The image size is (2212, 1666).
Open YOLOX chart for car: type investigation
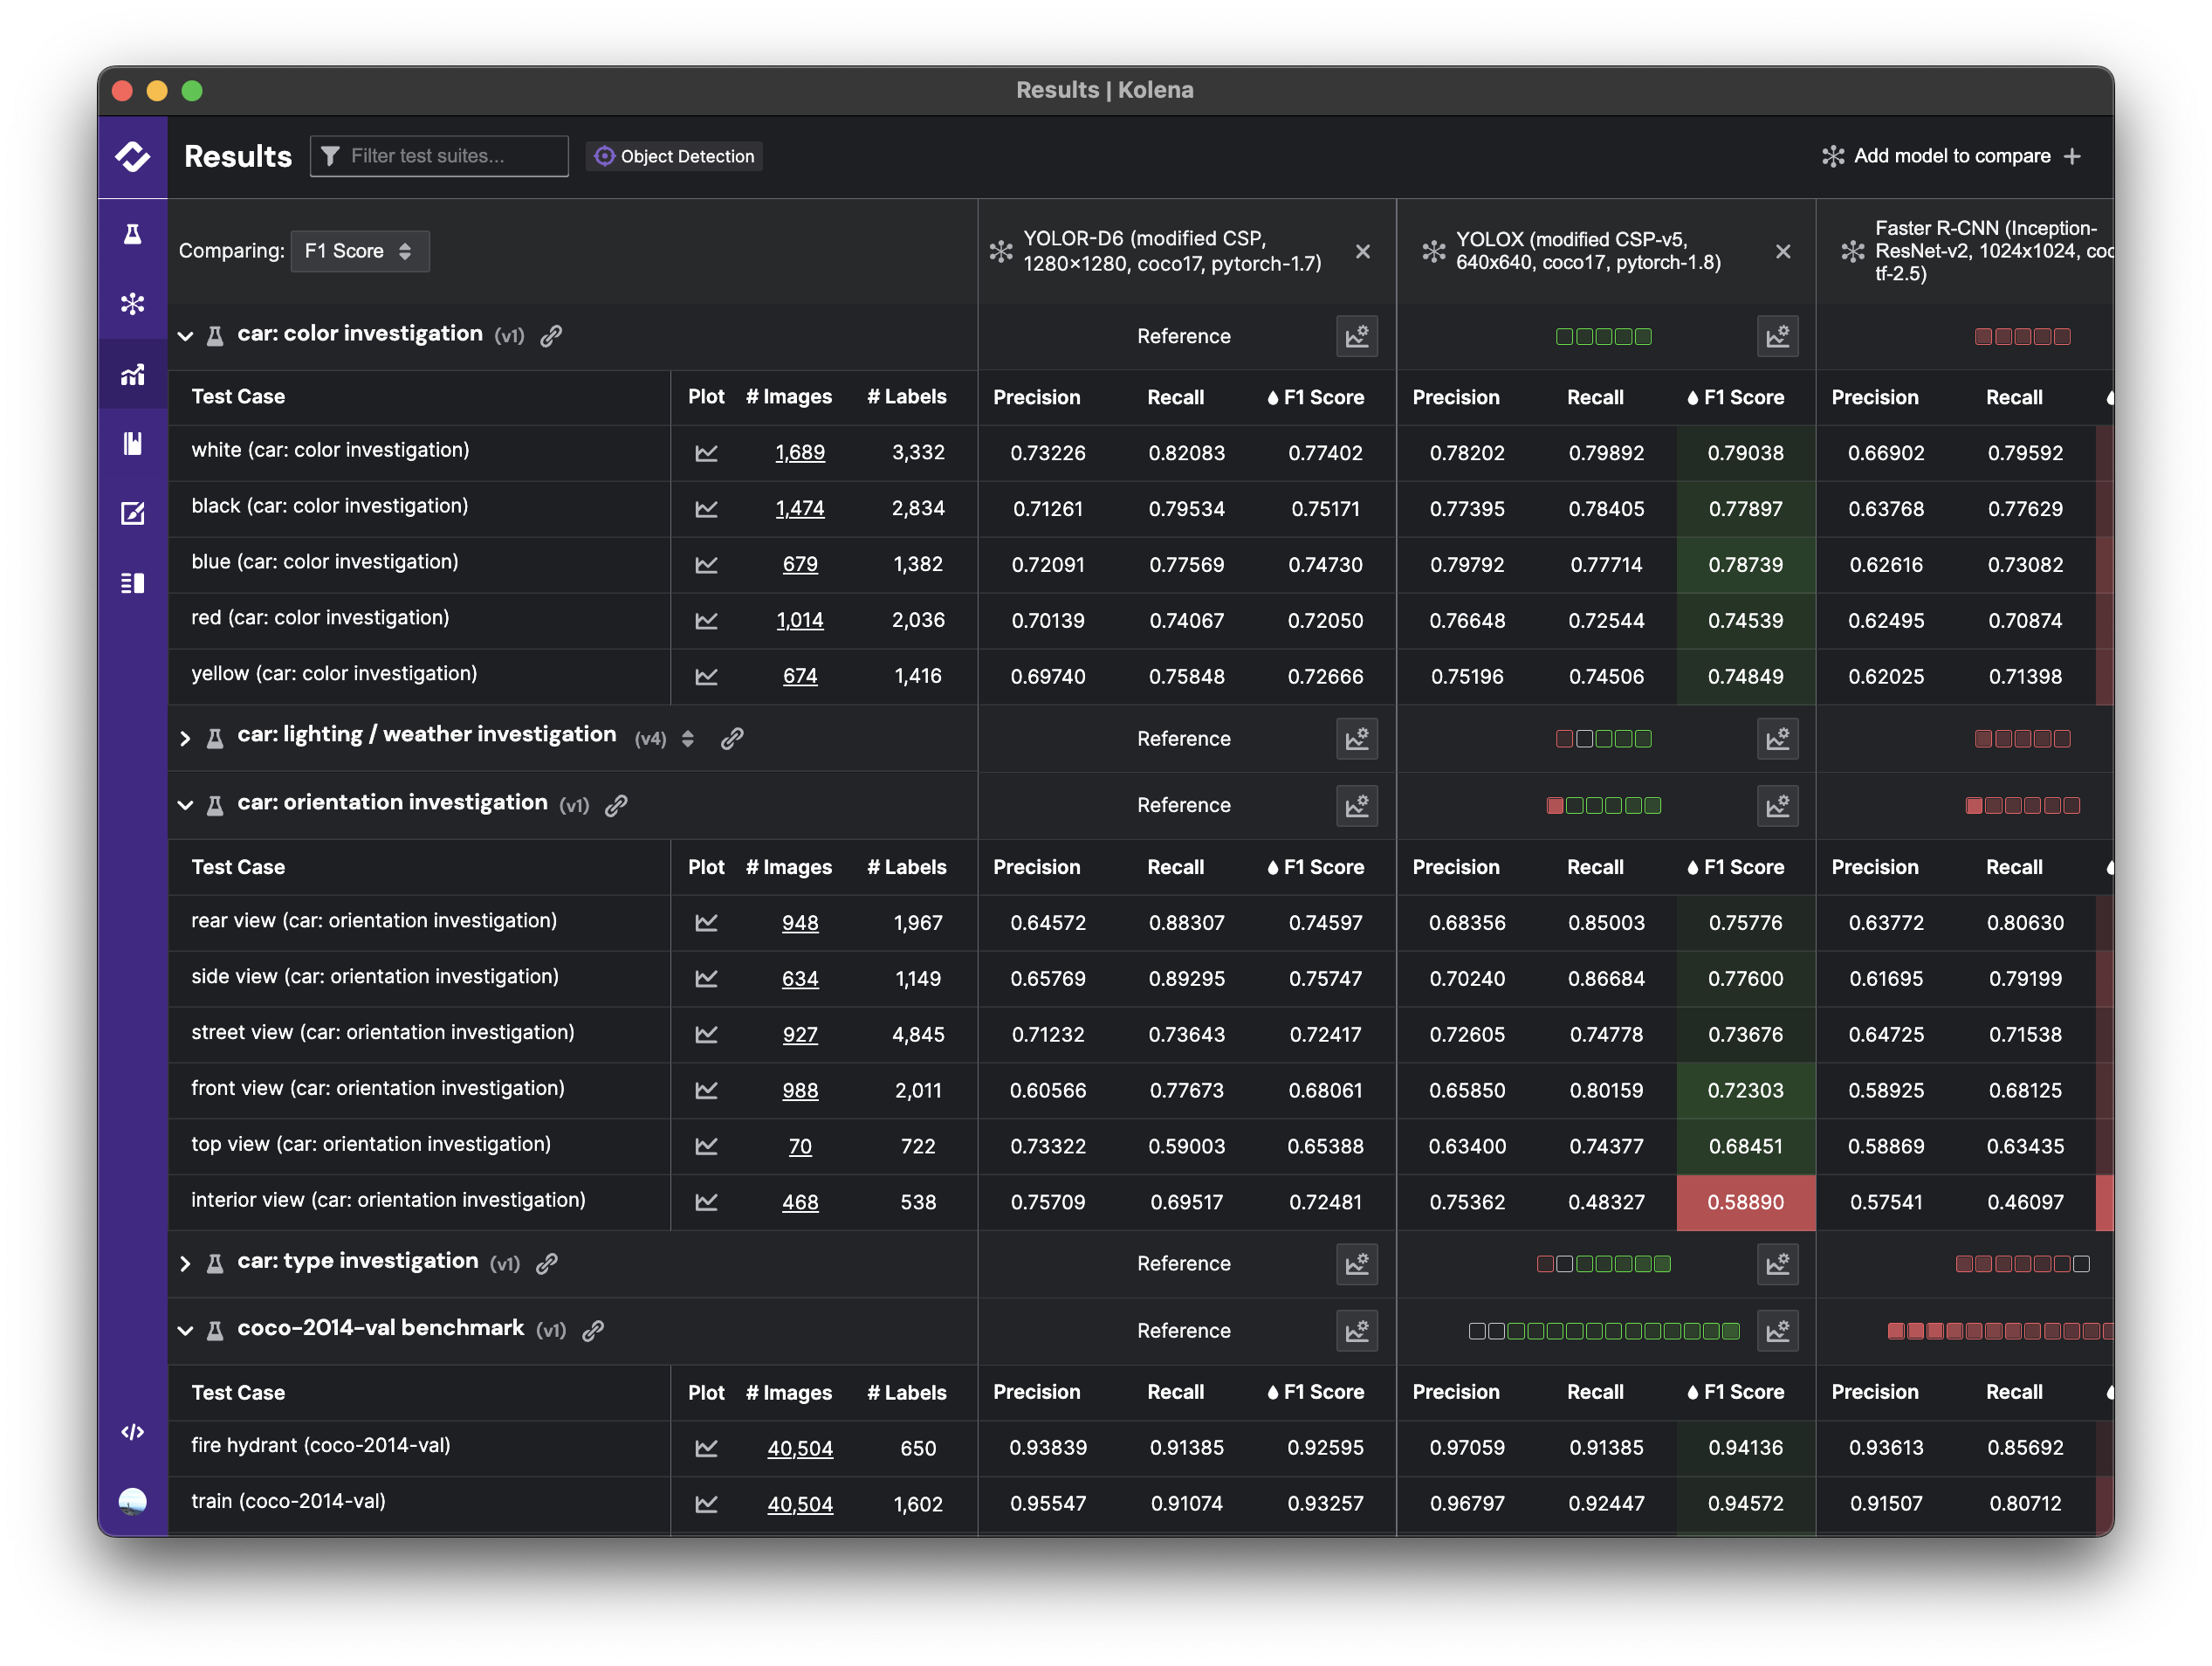coord(1777,1264)
